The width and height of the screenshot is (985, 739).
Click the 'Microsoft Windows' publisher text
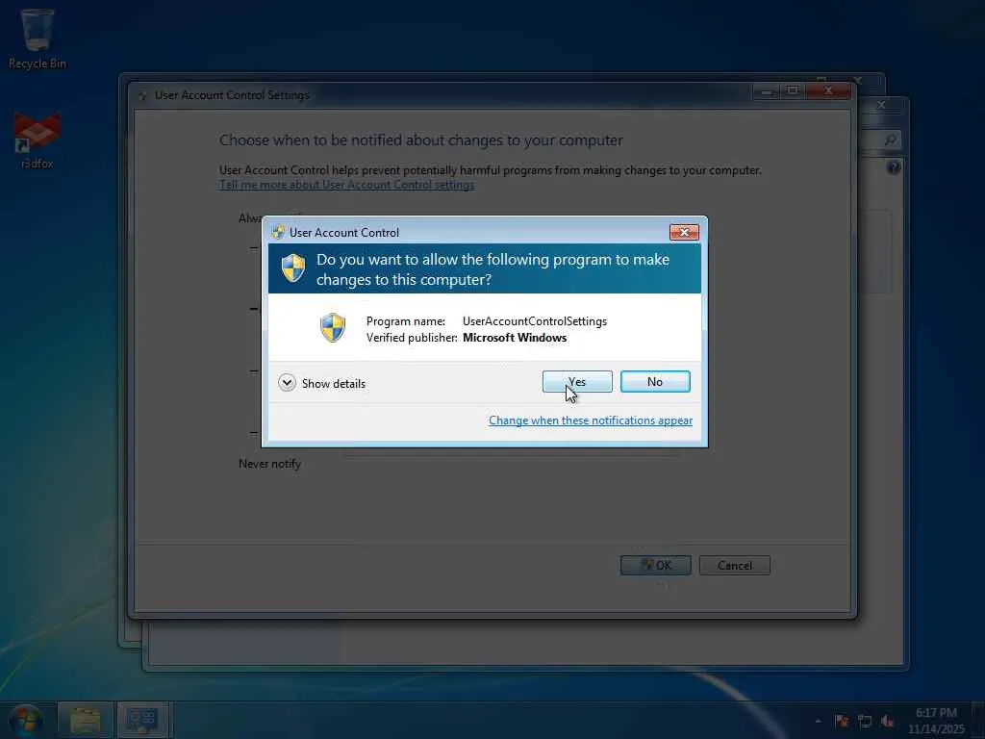point(515,338)
